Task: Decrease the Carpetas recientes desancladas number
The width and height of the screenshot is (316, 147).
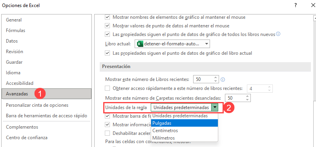Action: [247, 100]
